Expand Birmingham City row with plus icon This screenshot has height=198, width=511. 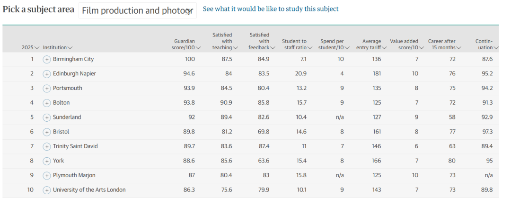click(46, 59)
